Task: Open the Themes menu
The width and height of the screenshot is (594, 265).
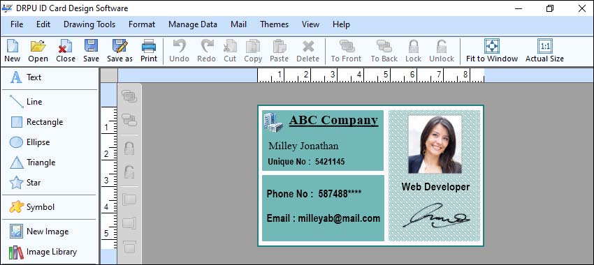Action: [274, 24]
